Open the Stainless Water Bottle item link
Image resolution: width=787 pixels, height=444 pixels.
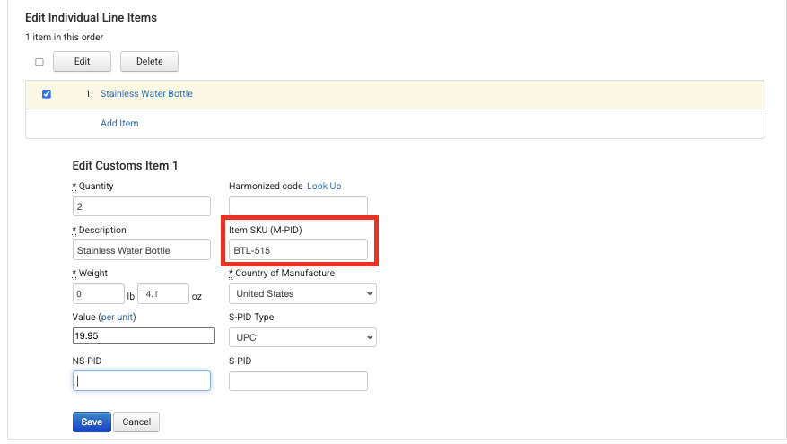pos(146,94)
